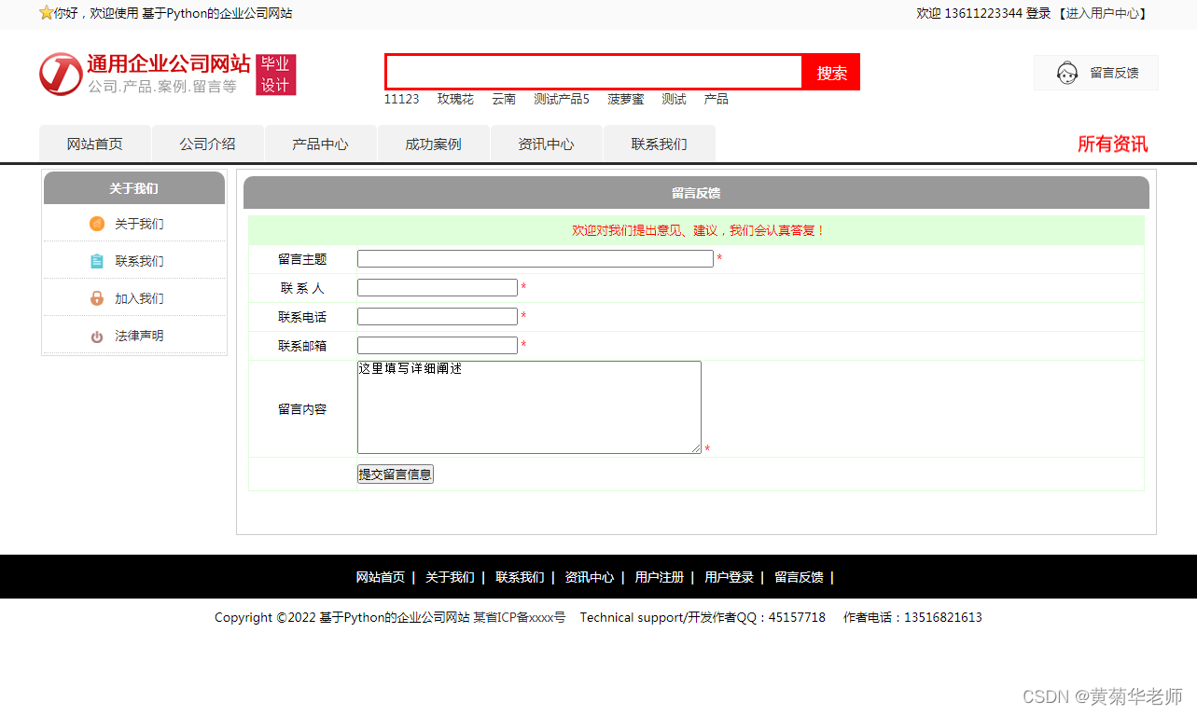Screen dimensions: 1197x715
Task: Submit the form via 提交留言信息
Action: 395,474
